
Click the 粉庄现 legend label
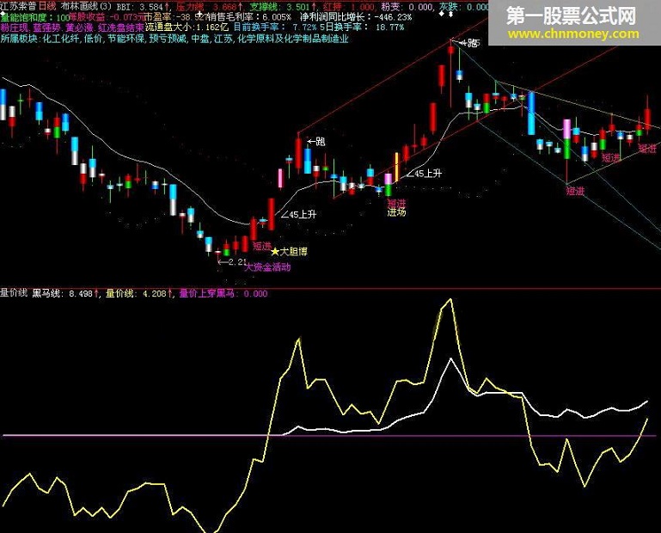click(x=14, y=28)
